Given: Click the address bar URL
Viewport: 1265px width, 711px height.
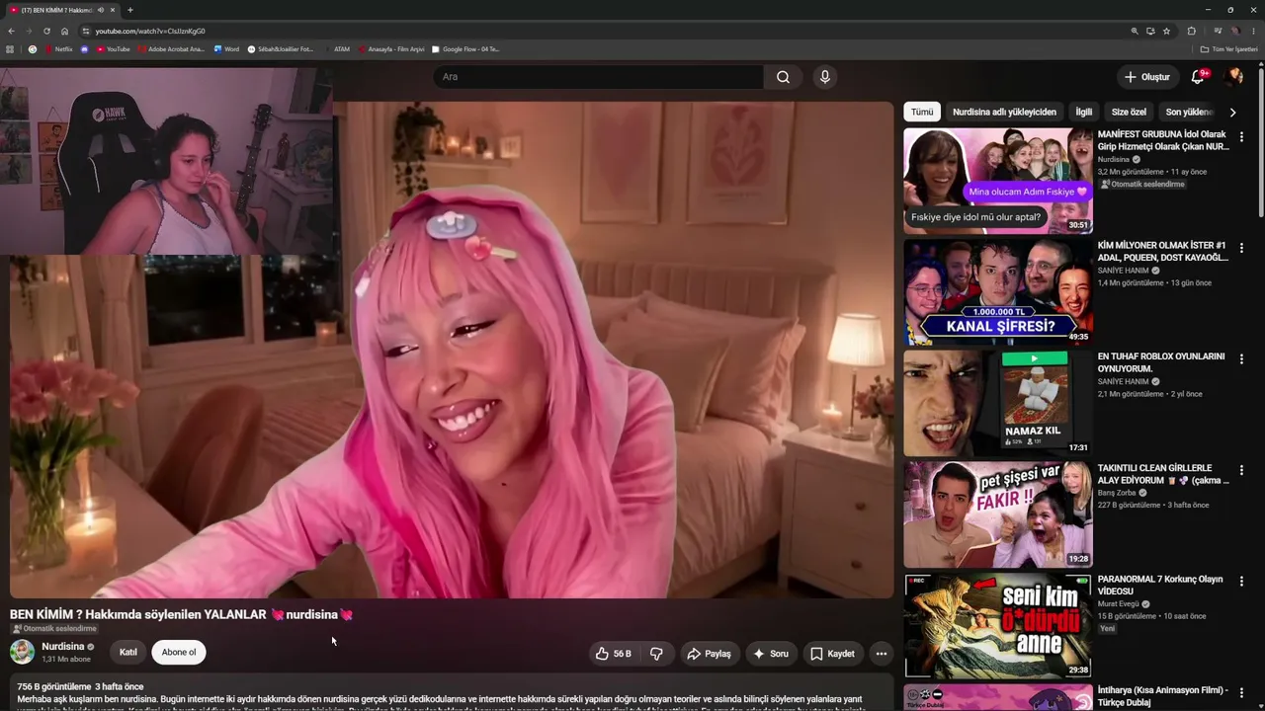Looking at the screenshot, I should pyautogui.click(x=150, y=31).
